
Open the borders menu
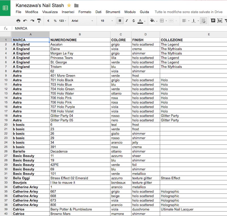tap(162, 21)
